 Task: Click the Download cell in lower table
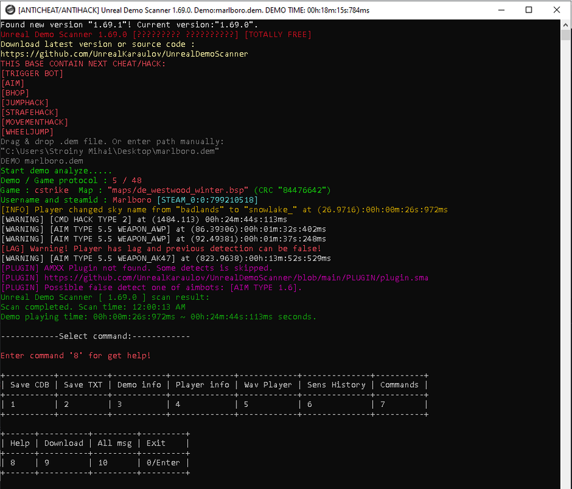pos(63,443)
